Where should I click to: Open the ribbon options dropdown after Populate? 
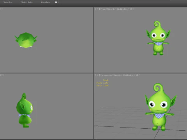(57, 2)
